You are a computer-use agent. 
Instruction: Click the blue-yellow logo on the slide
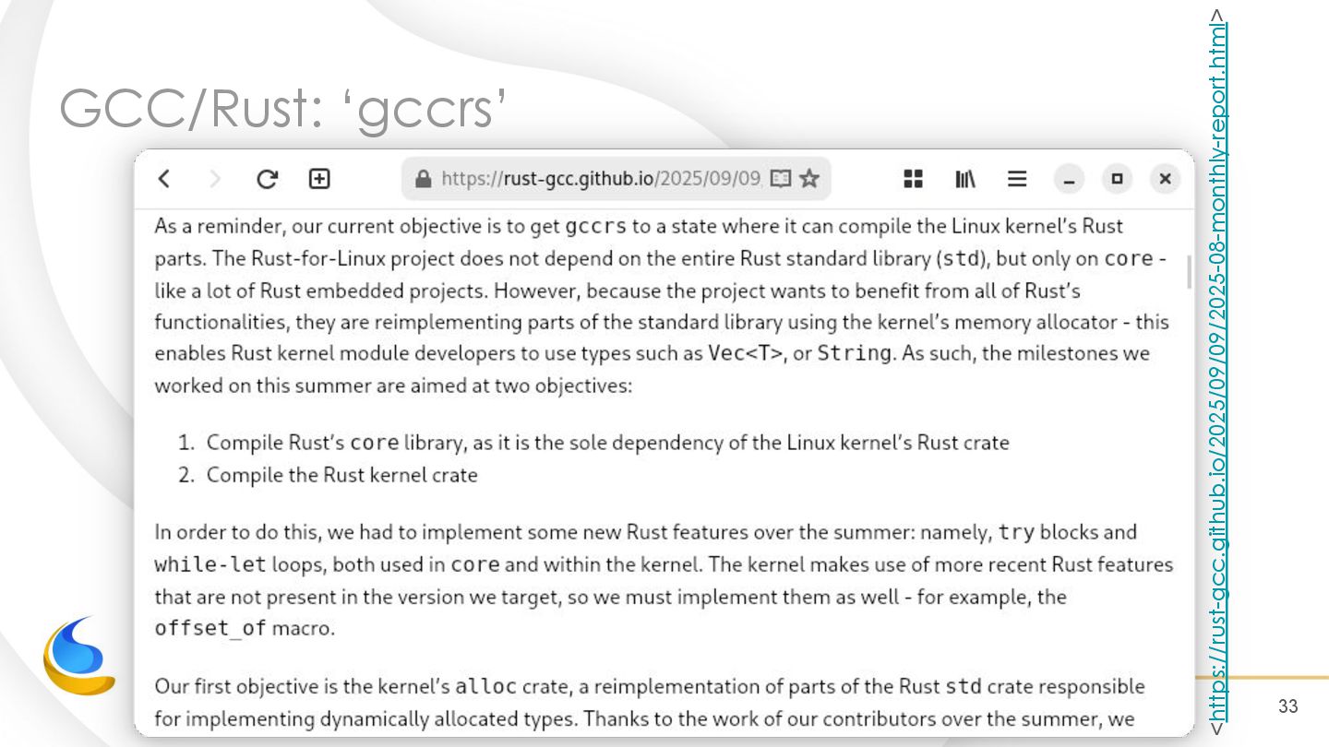(x=78, y=656)
